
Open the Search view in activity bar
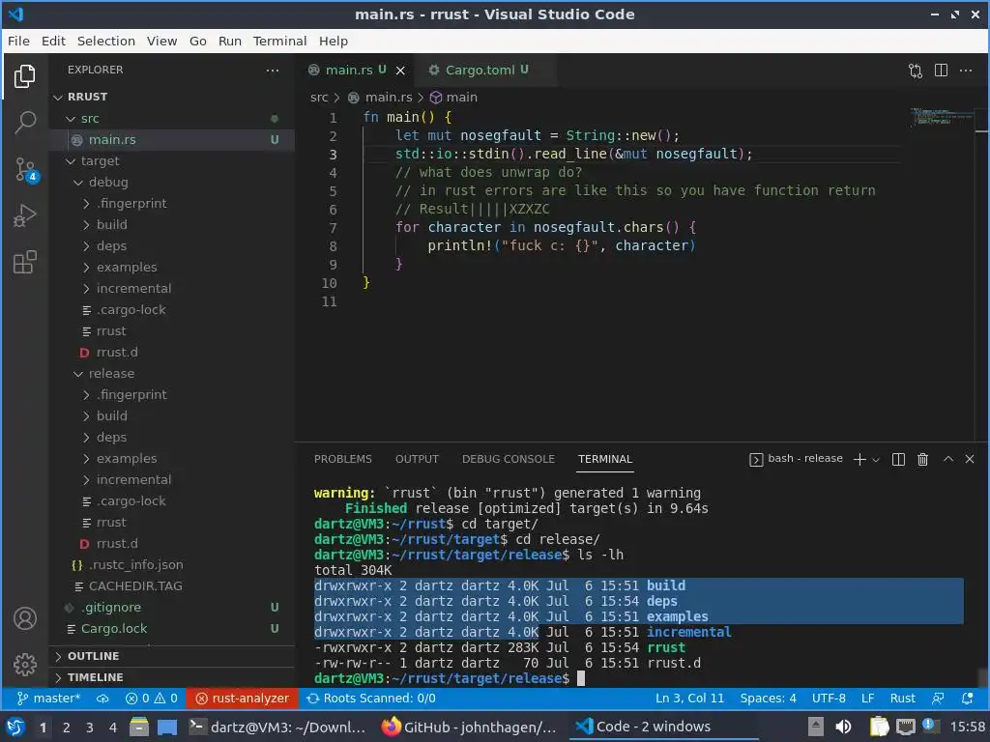click(x=24, y=123)
